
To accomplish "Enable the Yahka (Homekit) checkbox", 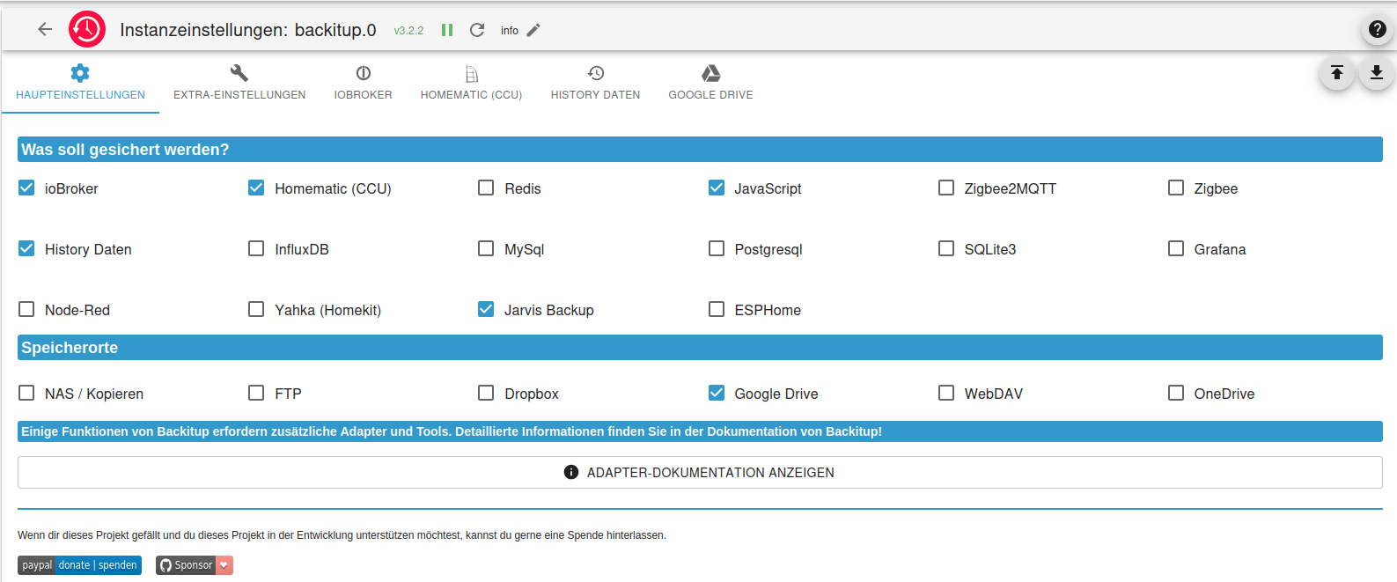I will [256, 309].
